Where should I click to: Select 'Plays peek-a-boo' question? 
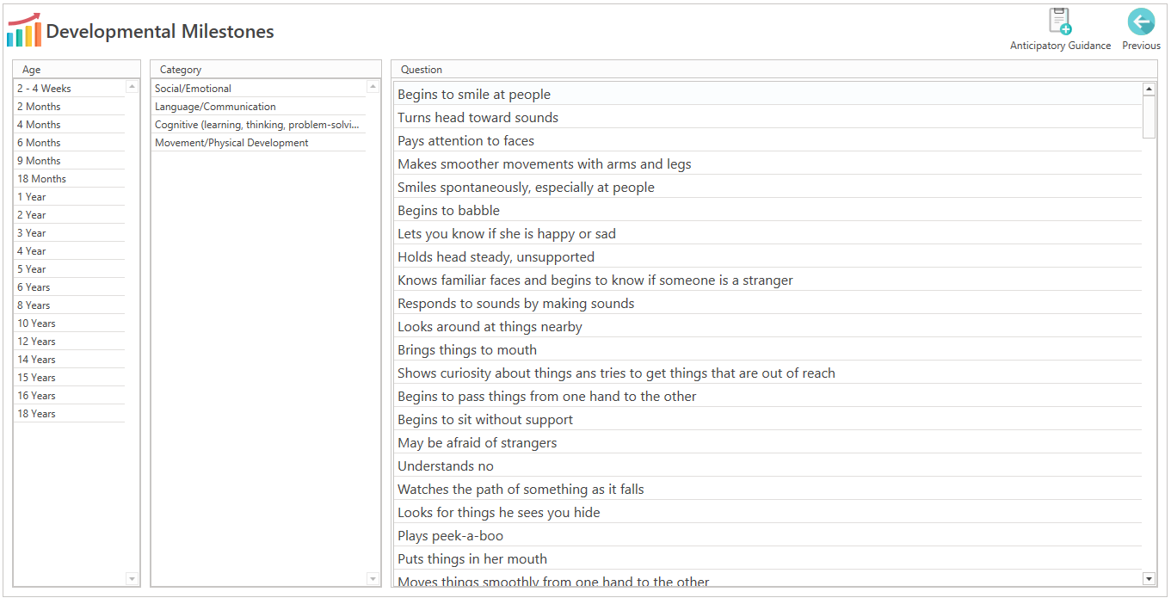click(768, 535)
